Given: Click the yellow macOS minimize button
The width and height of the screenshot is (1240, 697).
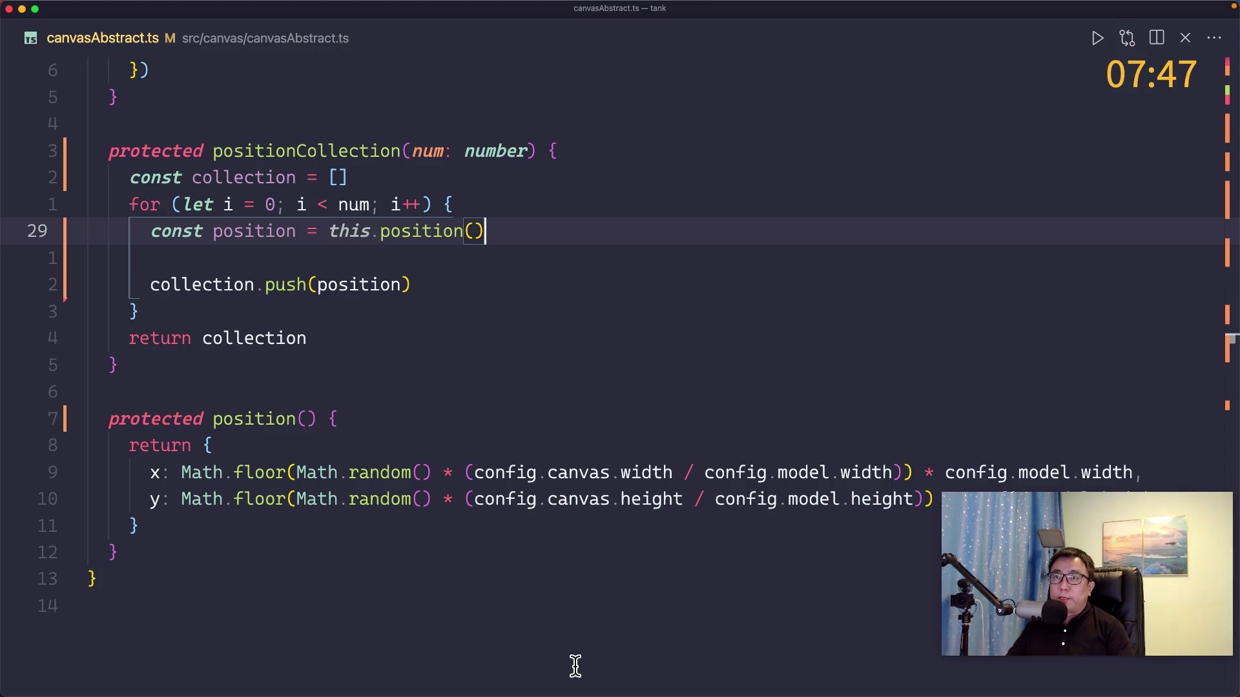Looking at the screenshot, I should (22, 9).
